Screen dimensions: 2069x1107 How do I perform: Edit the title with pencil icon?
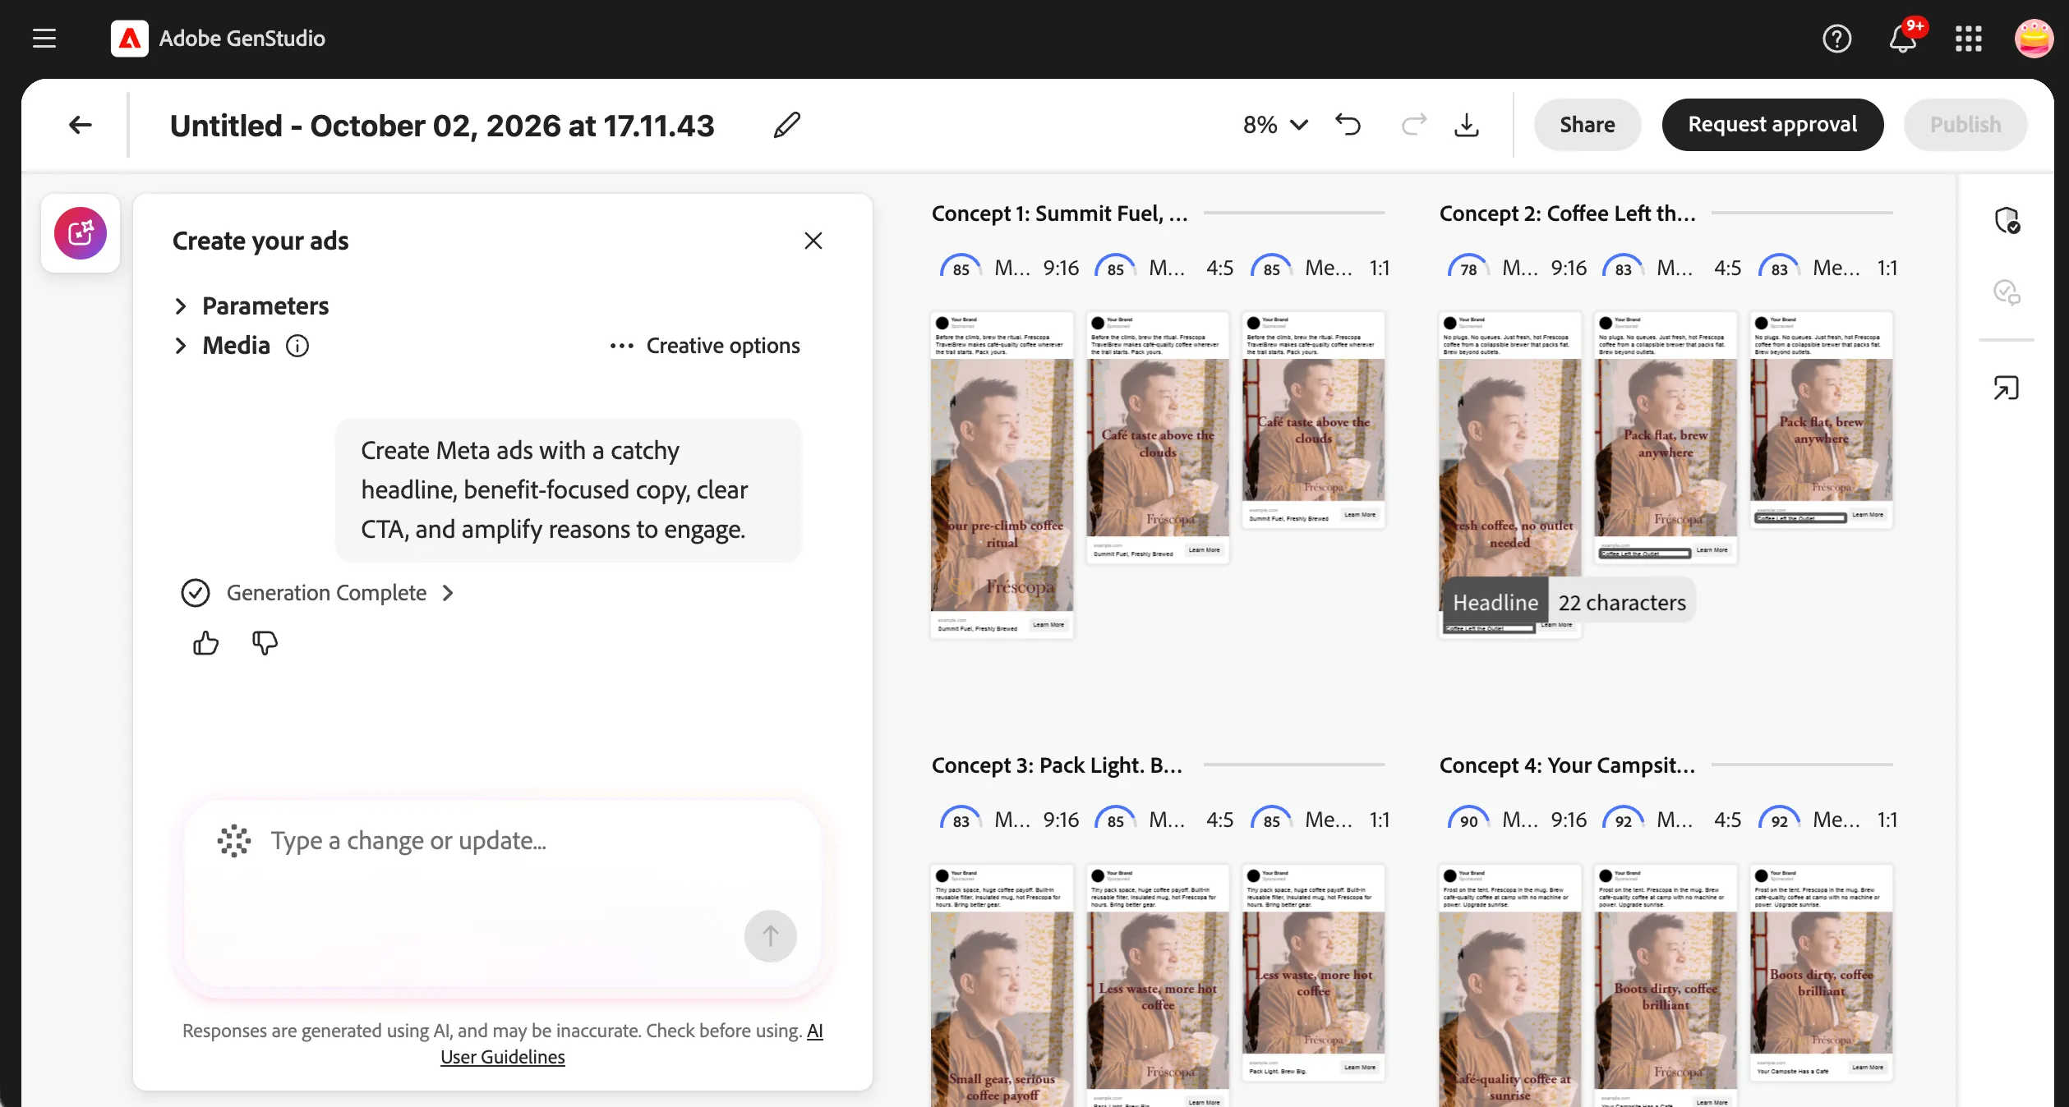[x=786, y=125]
